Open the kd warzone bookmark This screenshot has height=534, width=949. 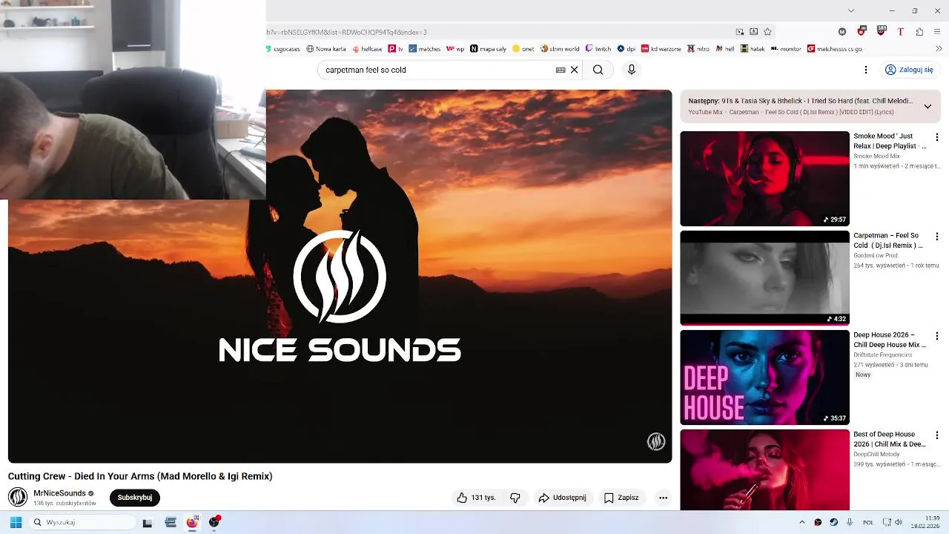661,49
